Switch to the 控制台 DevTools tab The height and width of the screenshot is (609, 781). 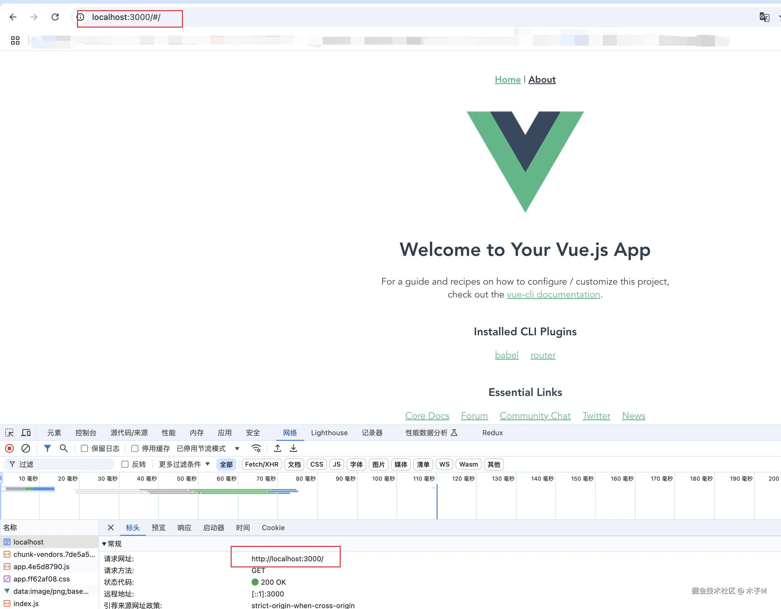86,433
